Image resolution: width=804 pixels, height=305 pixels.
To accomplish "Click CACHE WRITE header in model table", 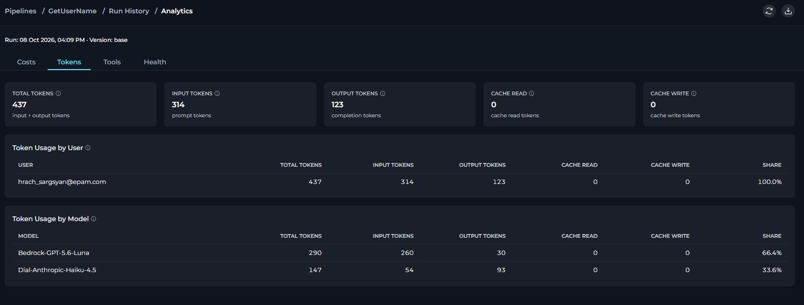I will tap(670, 236).
